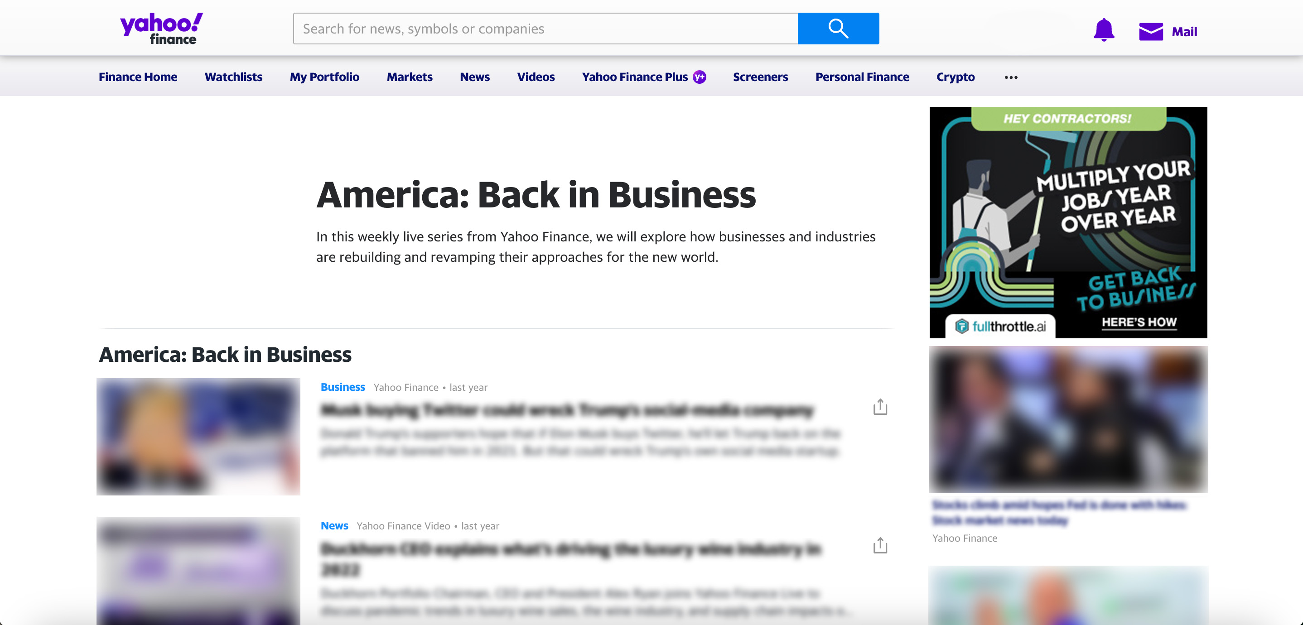Screen dimensions: 1303x625
Task: Open My Portfolio in the nav bar
Action: 324,77
